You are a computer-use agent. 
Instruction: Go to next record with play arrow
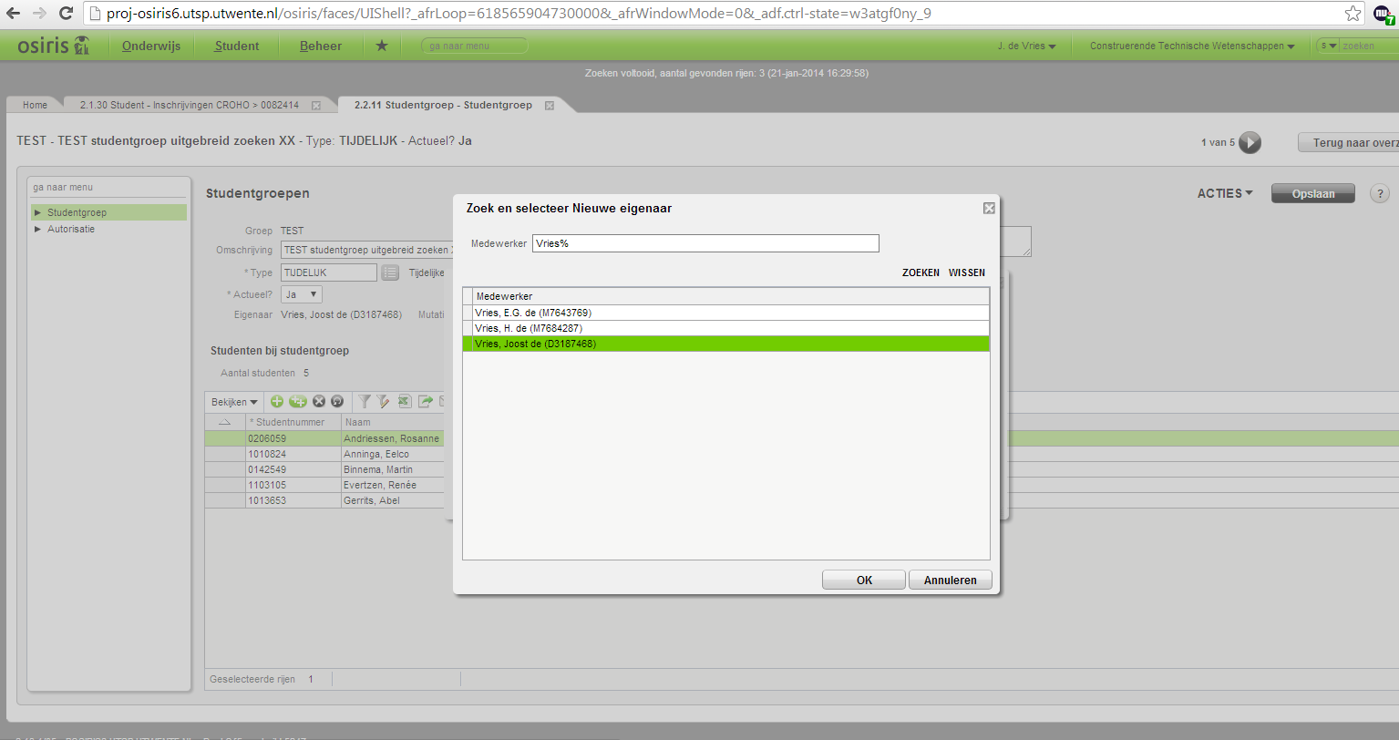(1250, 142)
